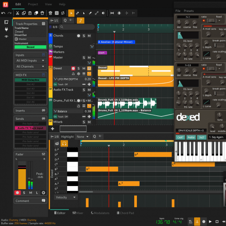Mute the Audio FX Track

pos(89,90)
